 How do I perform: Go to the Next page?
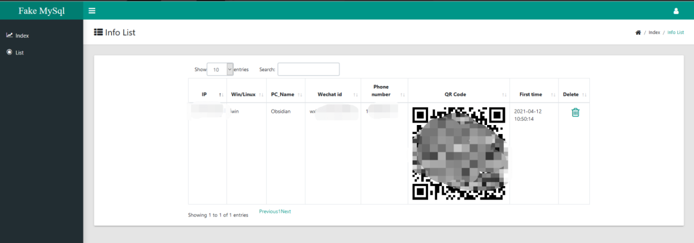pos(286,211)
